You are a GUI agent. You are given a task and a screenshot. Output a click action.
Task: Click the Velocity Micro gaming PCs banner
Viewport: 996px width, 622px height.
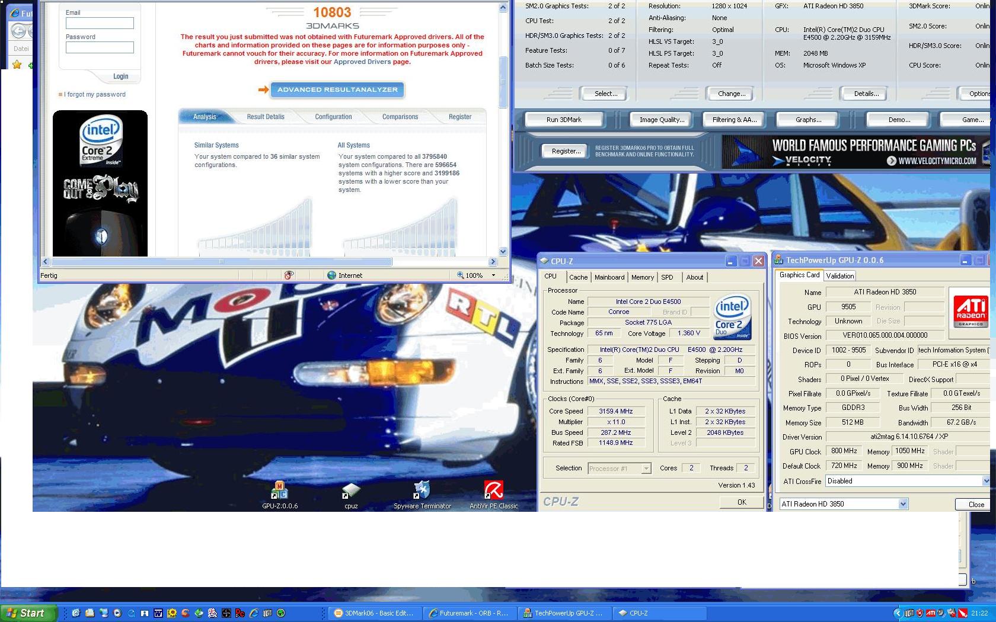point(855,152)
